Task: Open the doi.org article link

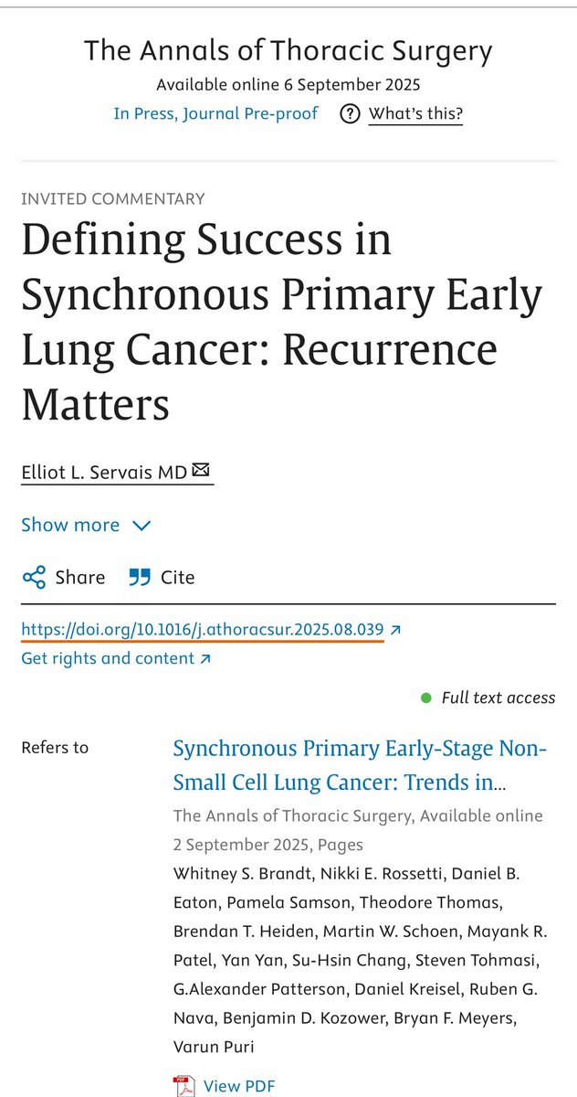Action: (203, 630)
